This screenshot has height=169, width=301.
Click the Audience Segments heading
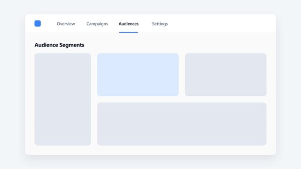tap(59, 45)
